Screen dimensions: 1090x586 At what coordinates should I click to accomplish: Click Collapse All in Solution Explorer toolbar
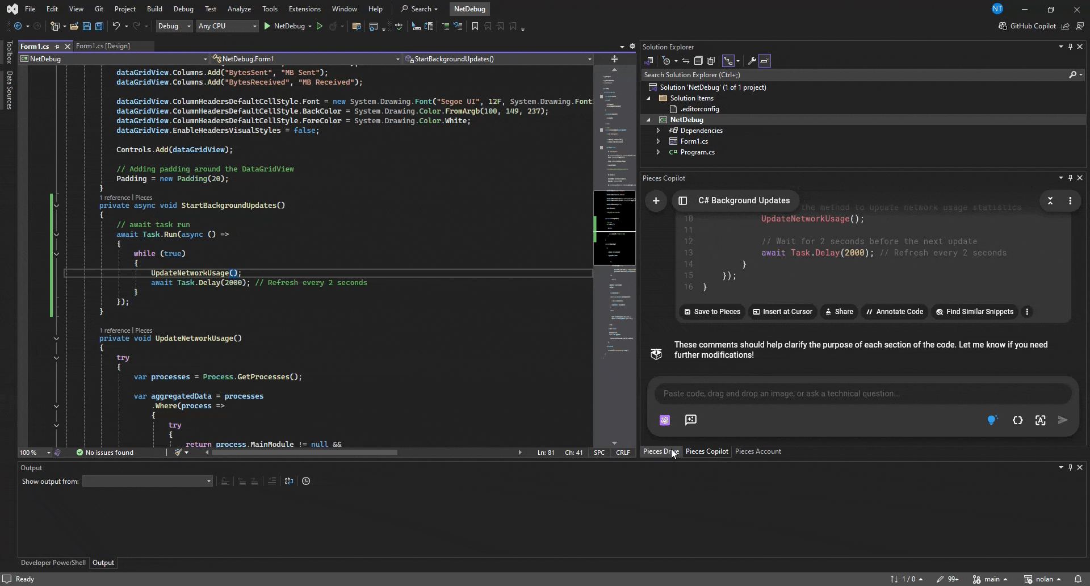point(698,61)
